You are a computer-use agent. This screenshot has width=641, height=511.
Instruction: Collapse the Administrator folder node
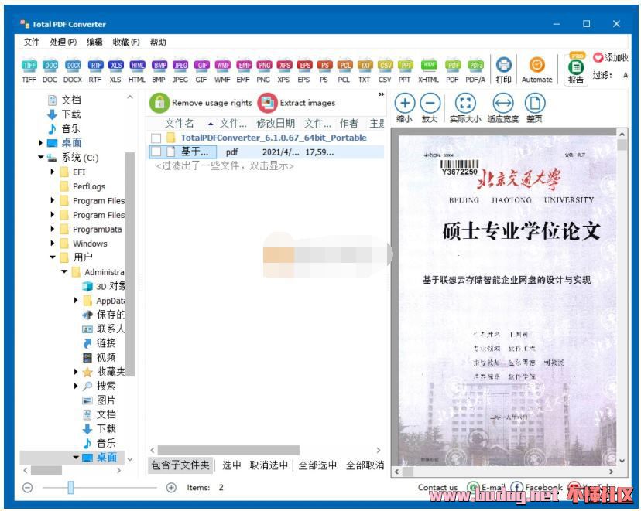point(64,271)
